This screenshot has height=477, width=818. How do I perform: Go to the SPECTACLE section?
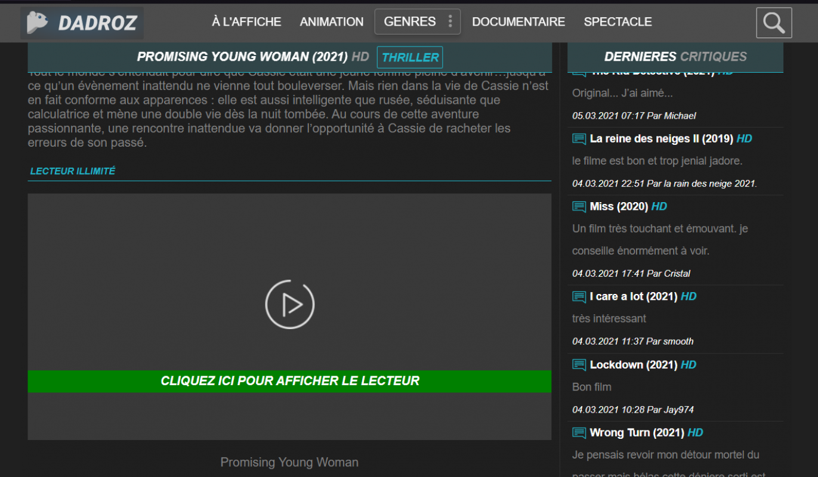click(x=618, y=22)
